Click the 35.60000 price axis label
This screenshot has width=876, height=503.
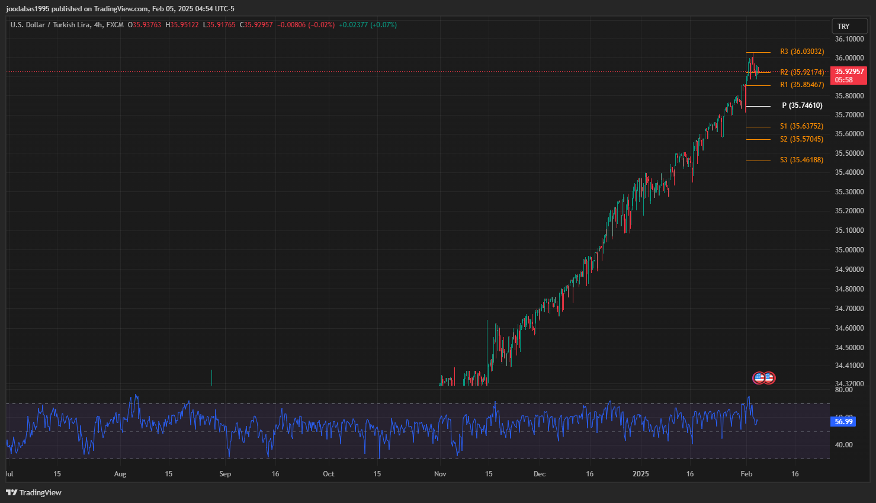[x=849, y=134]
